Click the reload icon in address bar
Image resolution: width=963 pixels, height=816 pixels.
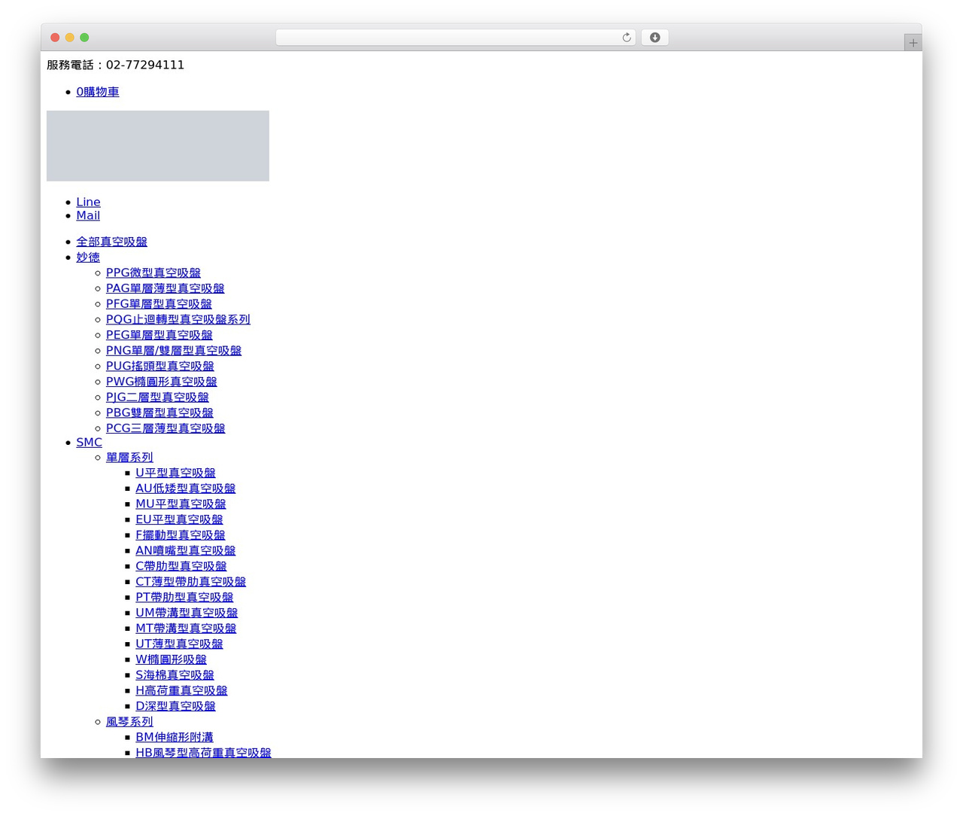click(x=626, y=38)
